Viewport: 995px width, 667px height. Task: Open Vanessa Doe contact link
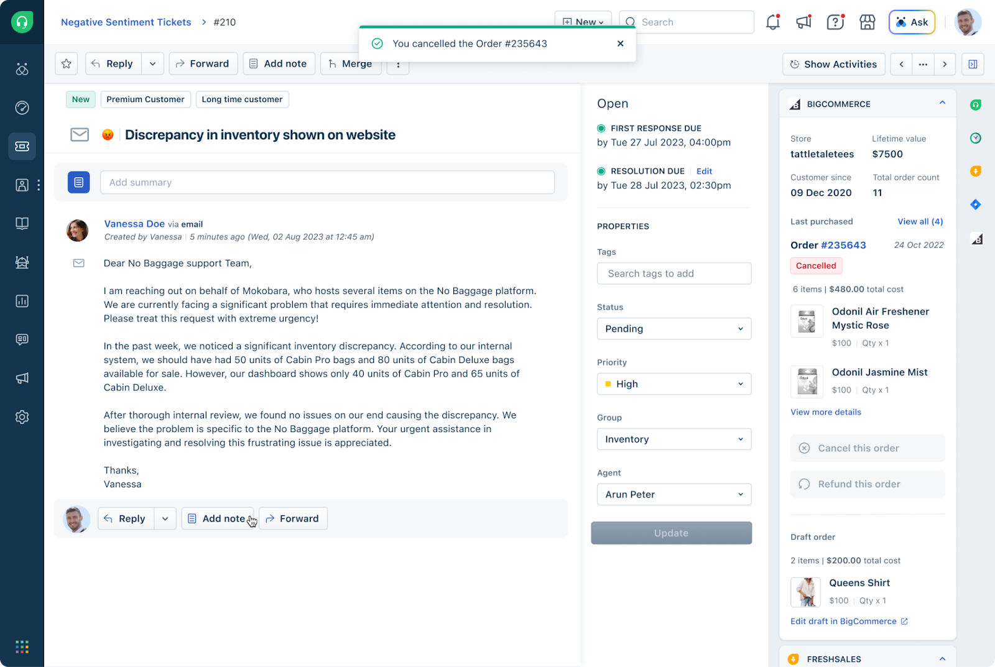pyautogui.click(x=134, y=224)
